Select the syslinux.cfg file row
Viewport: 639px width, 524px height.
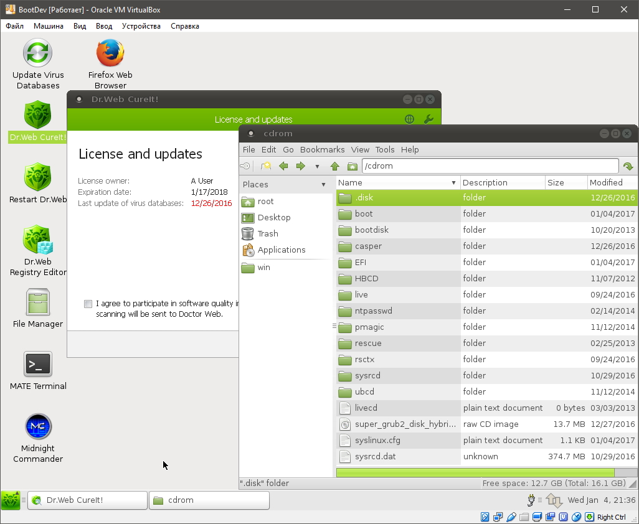pos(487,441)
